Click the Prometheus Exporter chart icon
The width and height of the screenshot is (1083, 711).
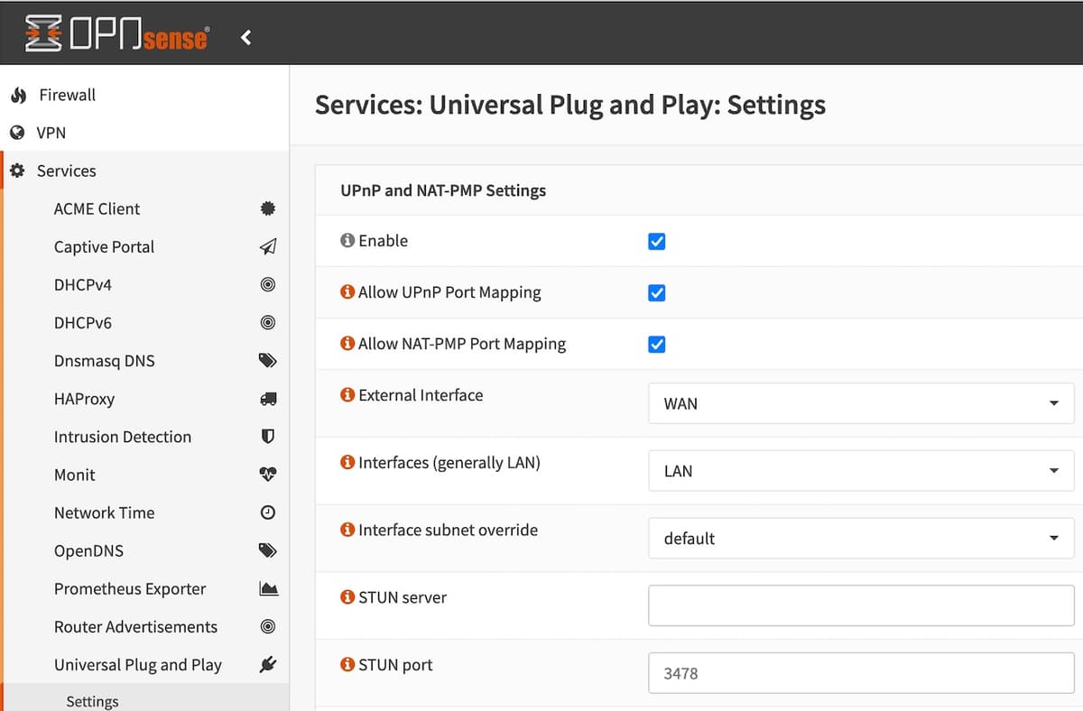tap(267, 587)
